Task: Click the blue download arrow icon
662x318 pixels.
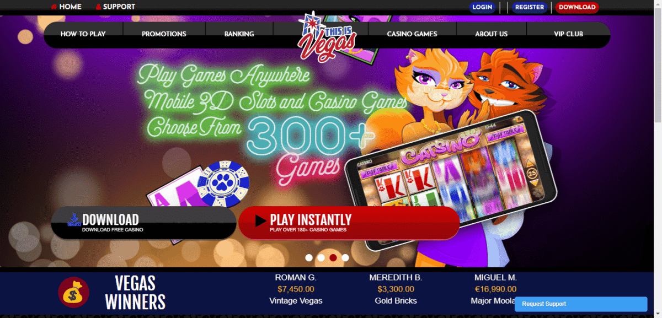Action: (x=73, y=220)
